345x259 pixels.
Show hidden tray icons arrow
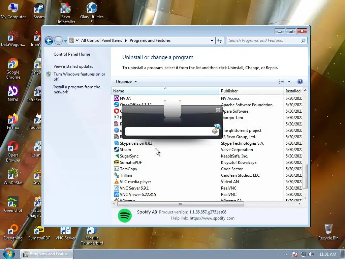point(286,254)
